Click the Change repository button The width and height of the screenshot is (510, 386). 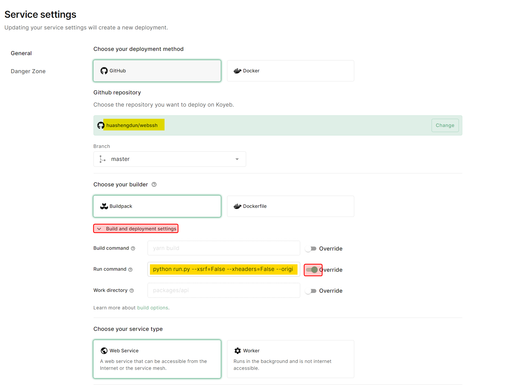pos(445,125)
